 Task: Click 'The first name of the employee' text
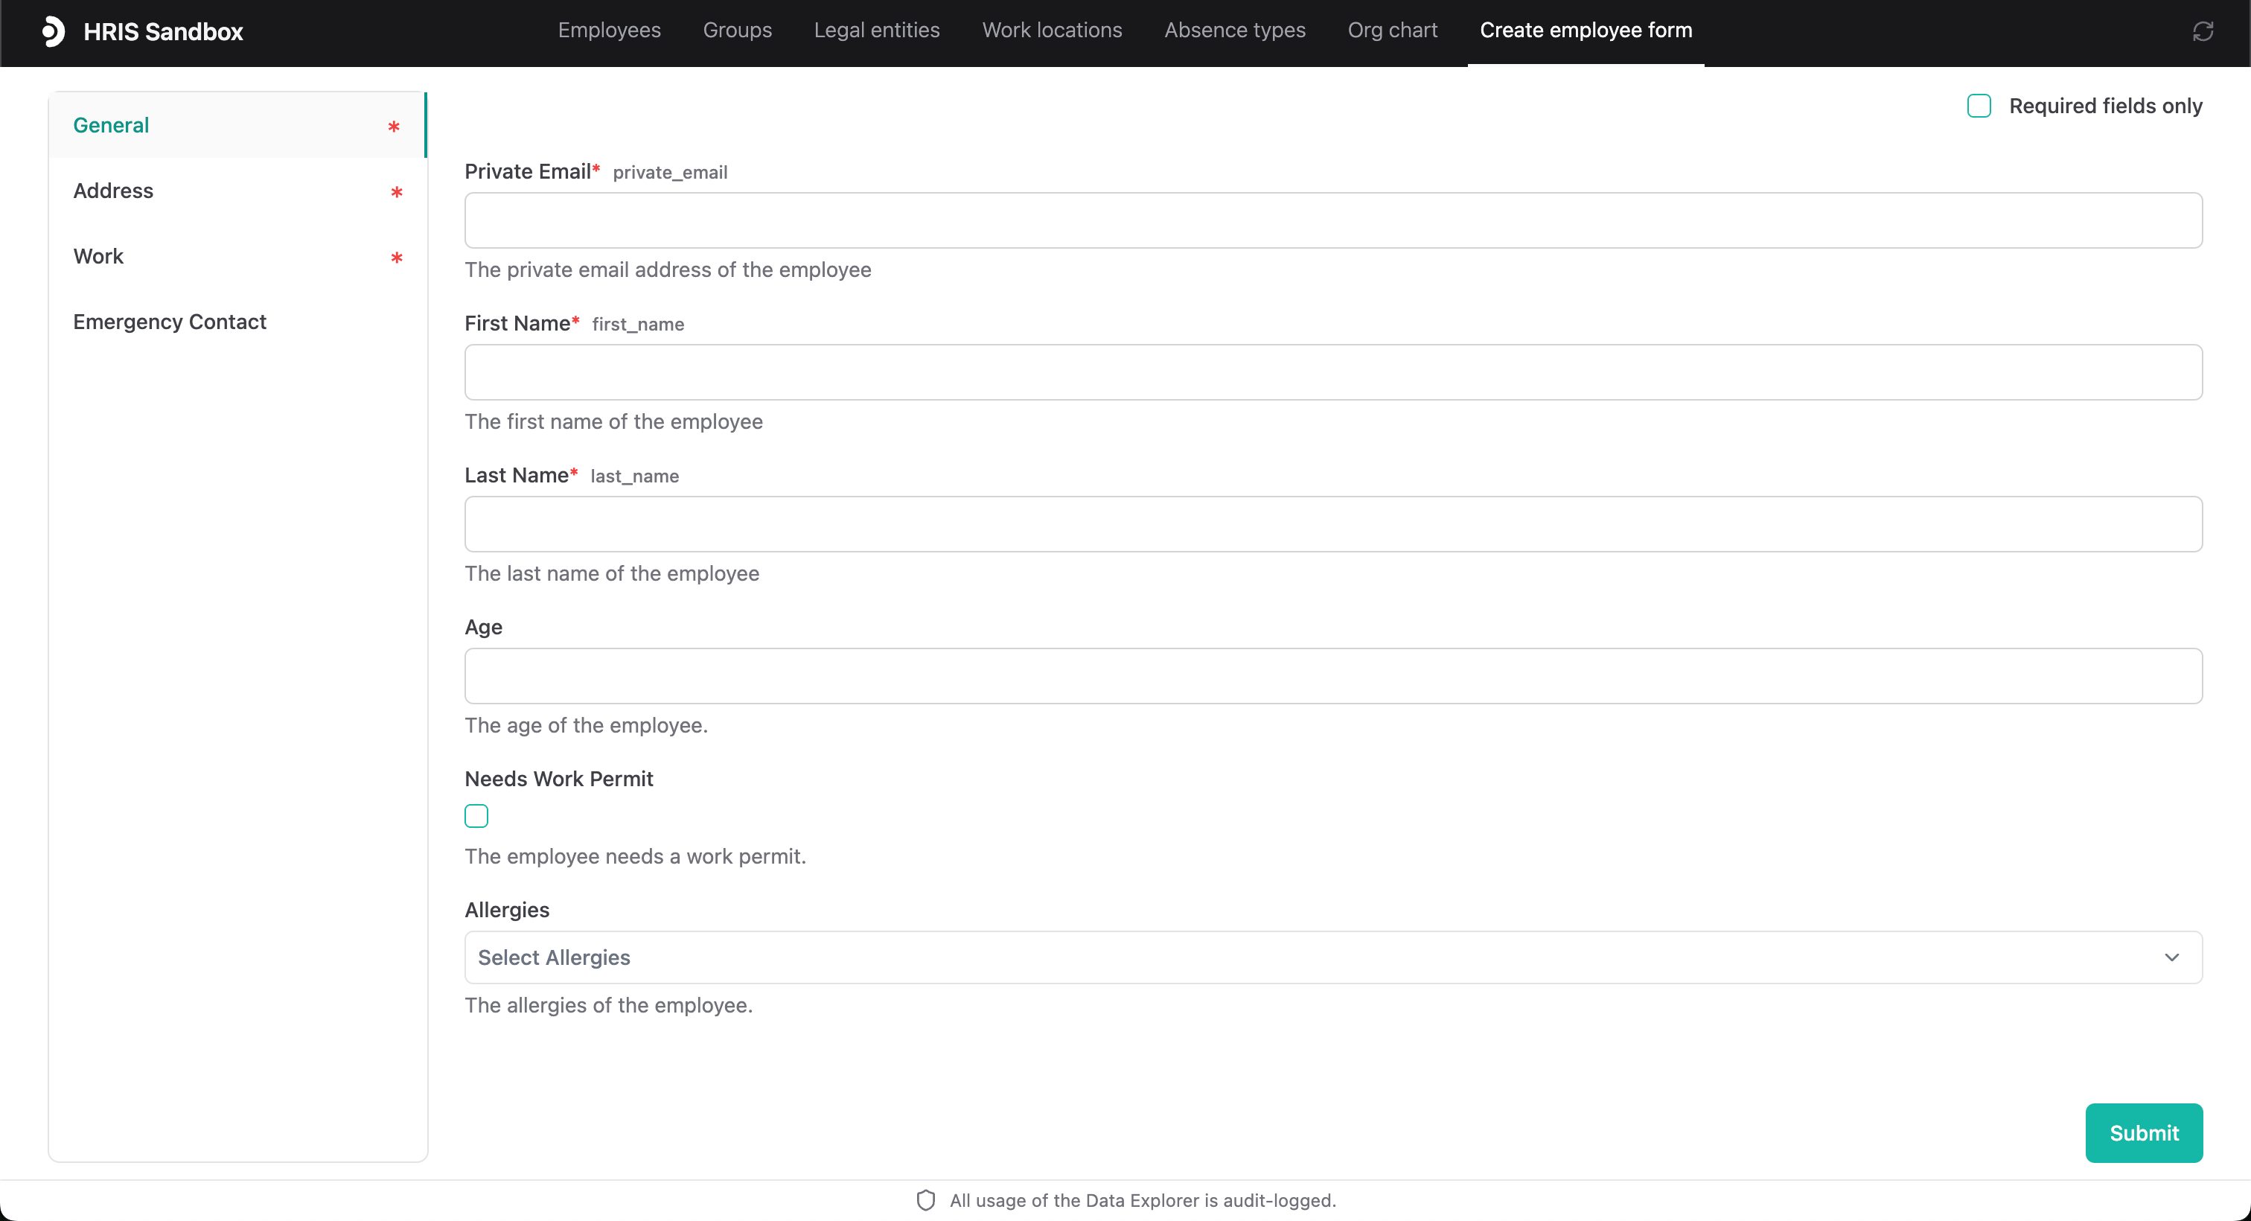point(613,421)
